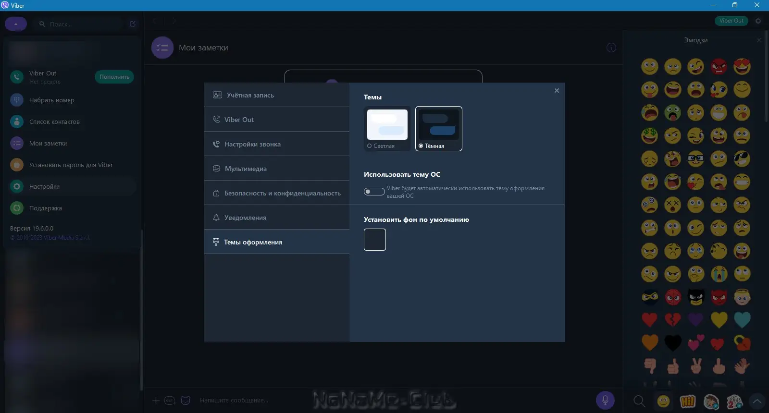Click the plus attach icon
769x413 pixels.
click(156, 401)
